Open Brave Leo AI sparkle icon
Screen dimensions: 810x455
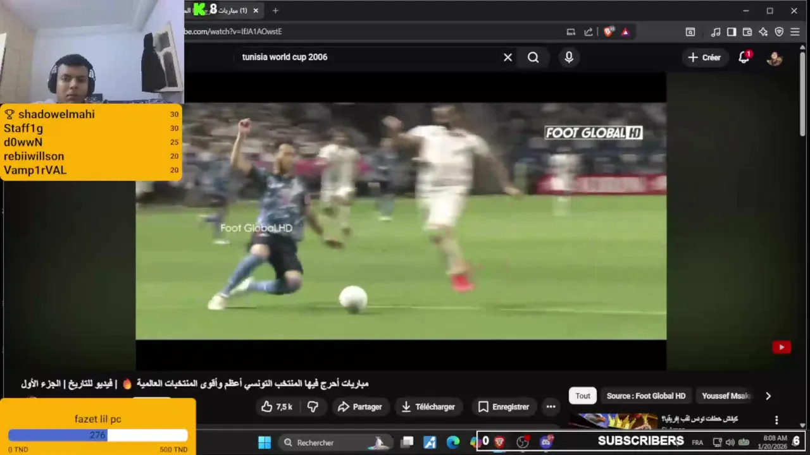(763, 32)
